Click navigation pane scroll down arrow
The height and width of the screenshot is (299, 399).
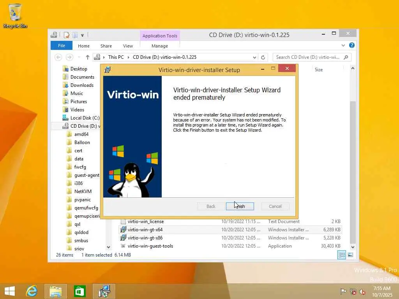[108, 247]
